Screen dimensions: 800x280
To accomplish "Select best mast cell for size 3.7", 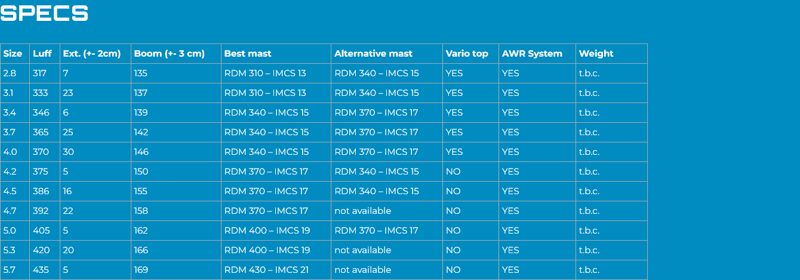I will click(x=276, y=132).
